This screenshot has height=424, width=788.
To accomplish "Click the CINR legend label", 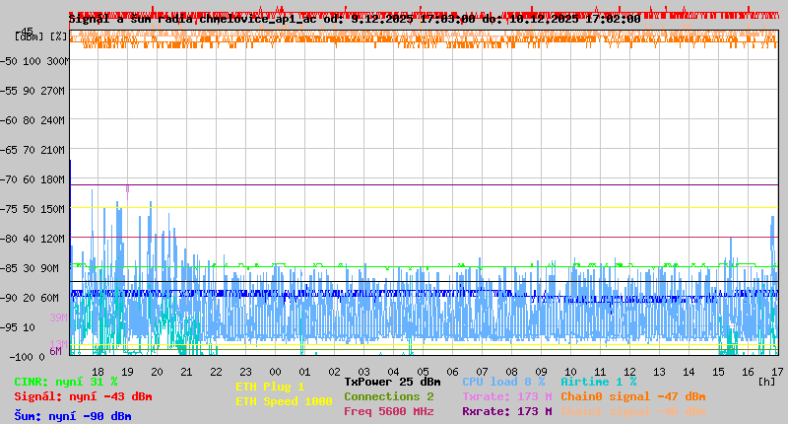I will click(x=65, y=382).
